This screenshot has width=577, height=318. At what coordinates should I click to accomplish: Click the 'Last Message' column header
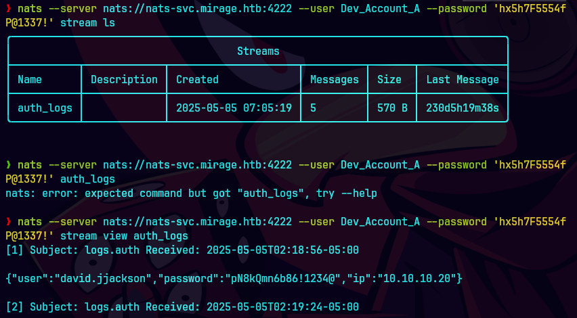(x=463, y=79)
